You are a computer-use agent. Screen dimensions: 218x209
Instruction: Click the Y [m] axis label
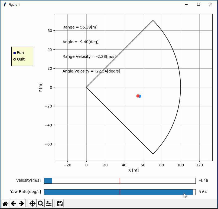[40, 87]
